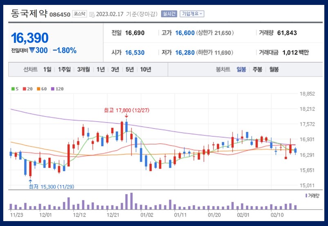Click the 12/21 date axis label

click(x=113, y=215)
